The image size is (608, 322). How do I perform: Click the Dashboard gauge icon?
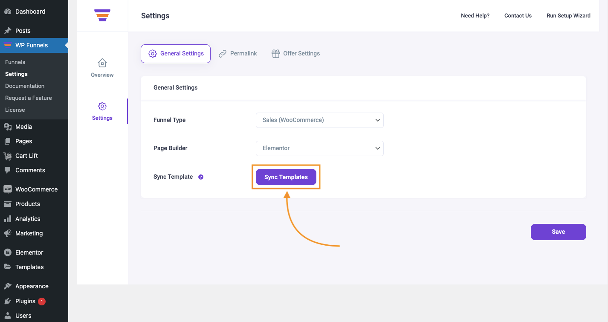(x=8, y=12)
